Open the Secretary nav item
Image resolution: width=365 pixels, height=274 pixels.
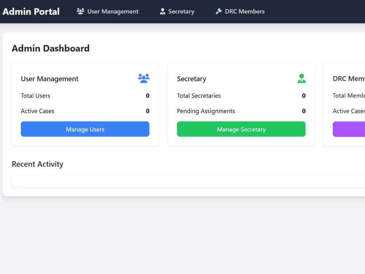tap(177, 11)
